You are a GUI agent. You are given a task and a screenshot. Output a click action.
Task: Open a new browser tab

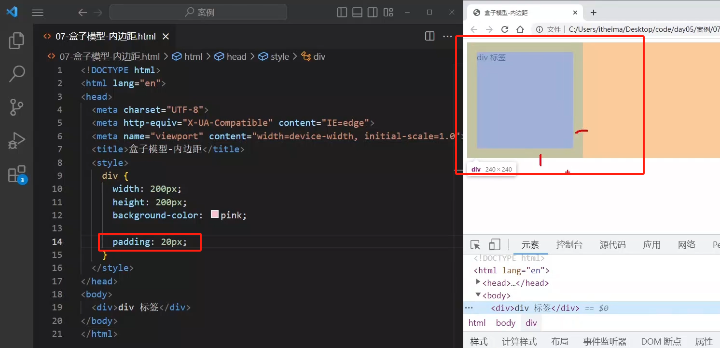pos(594,13)
